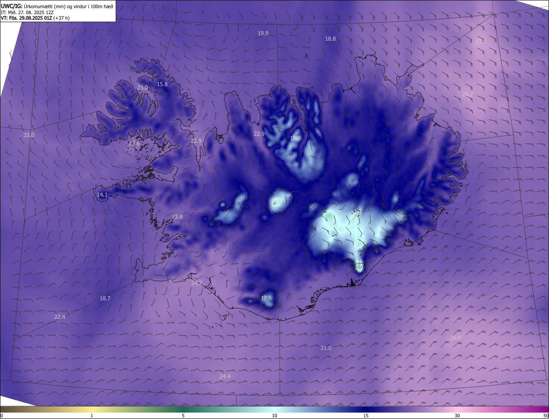Click the 26.7 value label on the map
549x419 pixels.
tap(468, 95)
